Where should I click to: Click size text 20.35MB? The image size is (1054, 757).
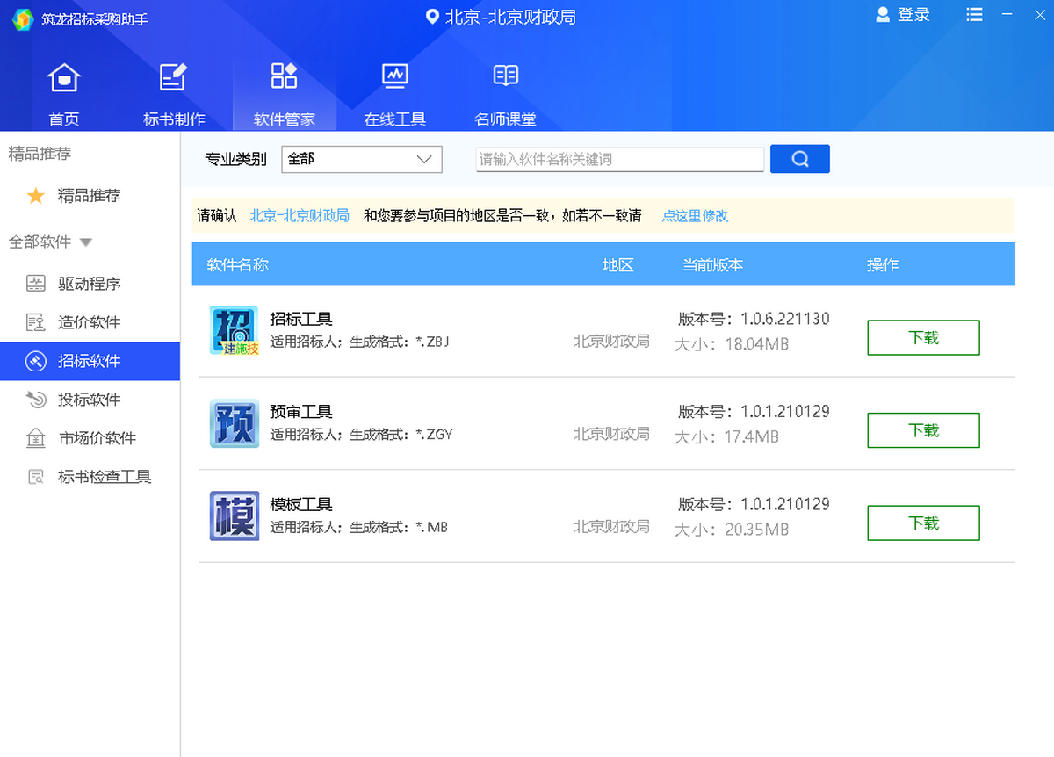(x=757, y=530)
